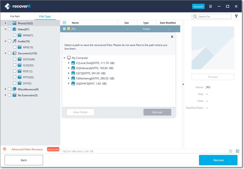Click the Account button
The height and width of the screenshot is (169, 244).
coord(198,6)
